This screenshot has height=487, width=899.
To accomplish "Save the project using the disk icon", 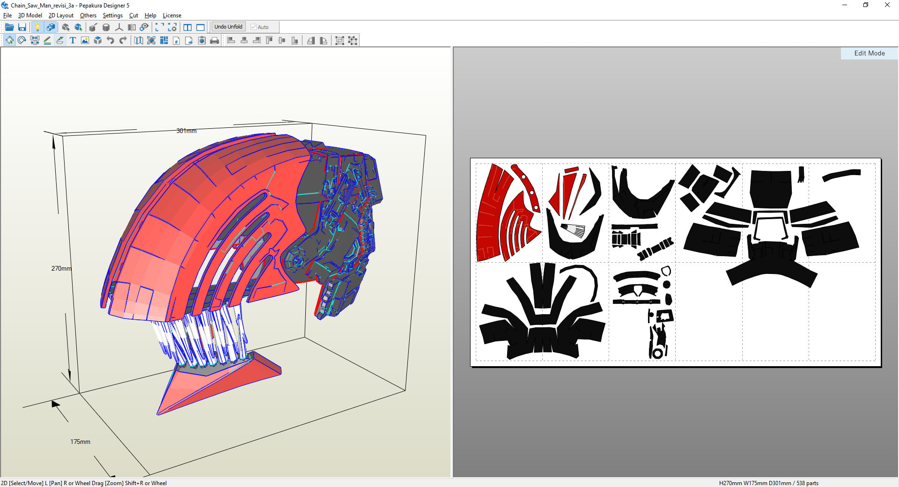I will pos(22,27).
